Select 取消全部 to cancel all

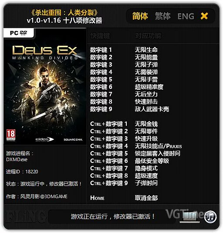pos(146,198)
